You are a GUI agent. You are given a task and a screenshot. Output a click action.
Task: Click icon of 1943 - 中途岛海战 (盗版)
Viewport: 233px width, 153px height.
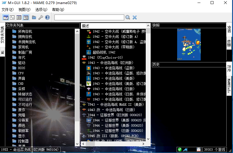click(89, 68)
